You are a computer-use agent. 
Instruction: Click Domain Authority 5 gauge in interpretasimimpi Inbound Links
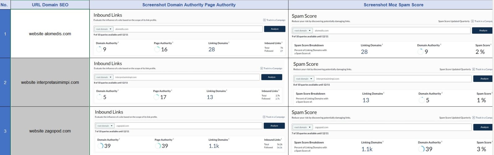99,97
